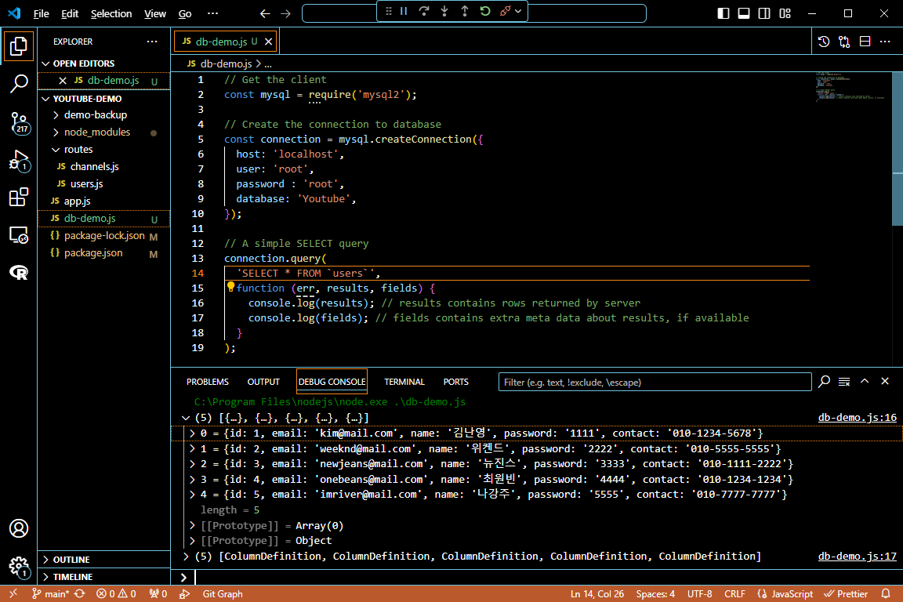Screen dimensions: 903x602
Task: Maximize the panel size chevron
Action: (865, 382)
